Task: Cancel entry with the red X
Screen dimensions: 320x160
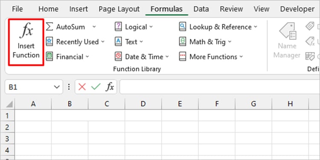Action: [82, 87]
